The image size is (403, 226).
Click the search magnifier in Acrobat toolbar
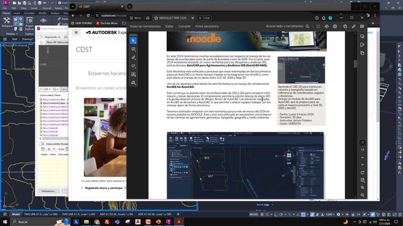[307, 26]
